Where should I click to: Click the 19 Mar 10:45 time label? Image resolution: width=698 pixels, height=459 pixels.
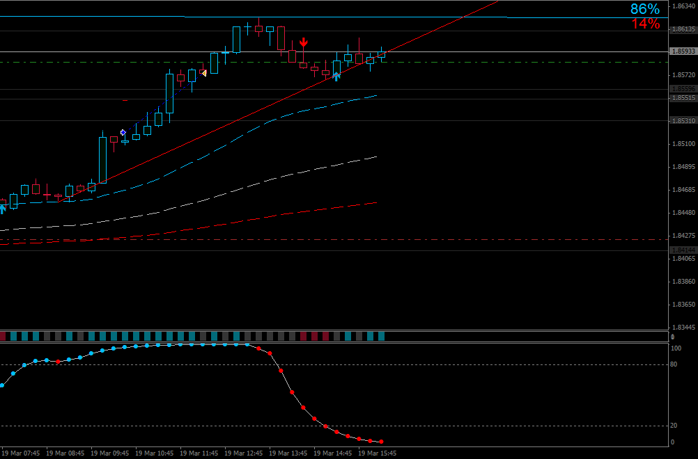click(x=154, y=453)
